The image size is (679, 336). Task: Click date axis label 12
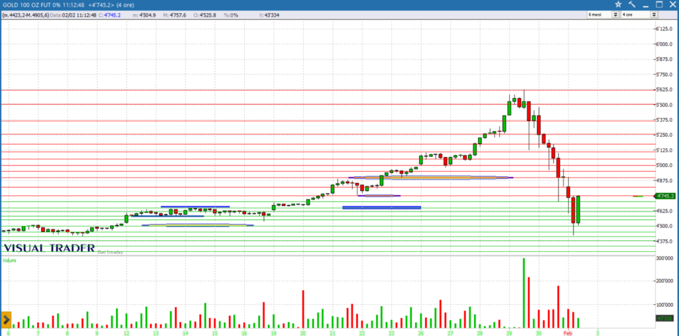[126, 333]
